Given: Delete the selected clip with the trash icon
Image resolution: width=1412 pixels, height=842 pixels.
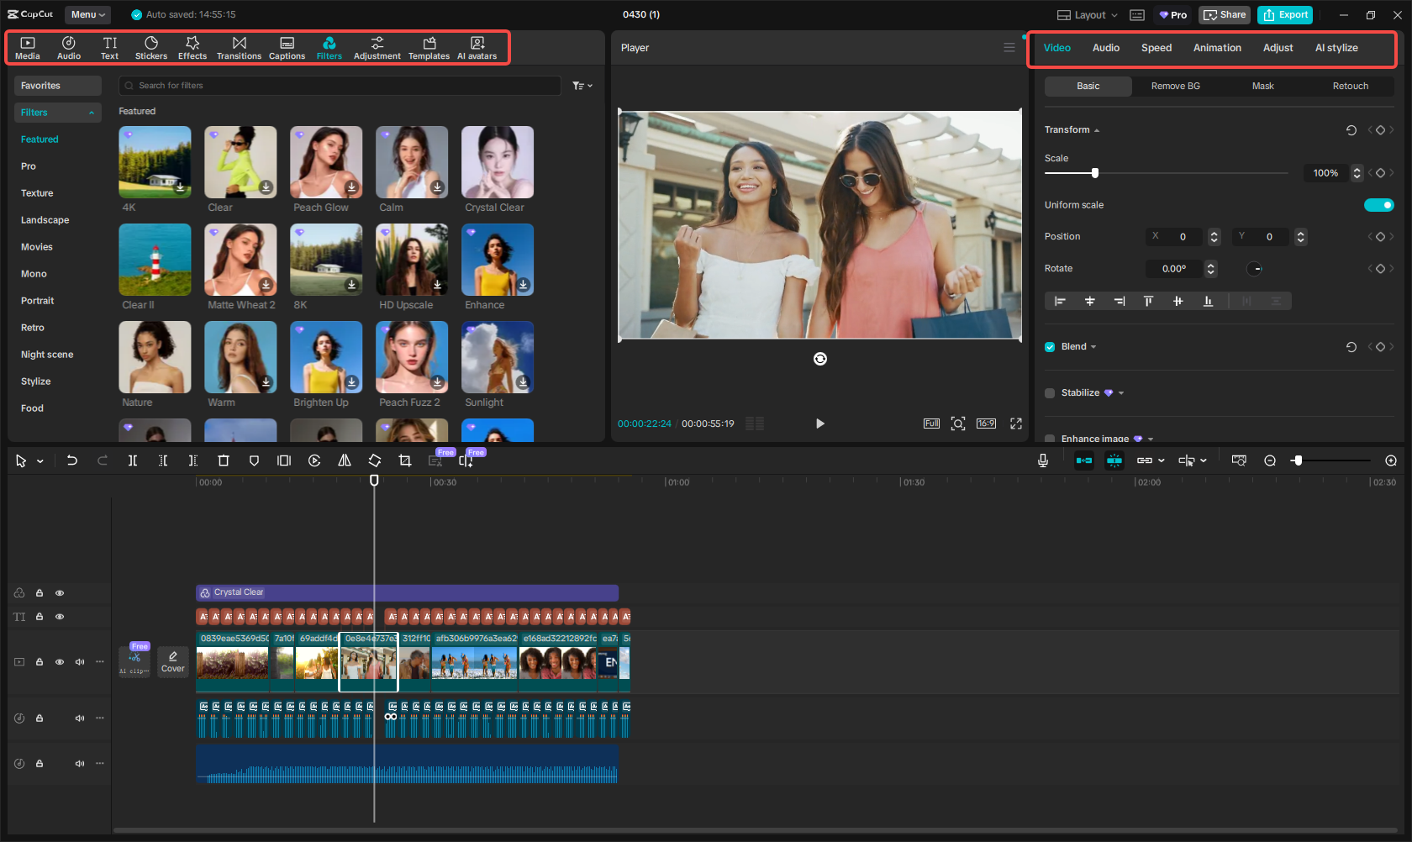Looking at the screenshot, I should coord(223,460).
